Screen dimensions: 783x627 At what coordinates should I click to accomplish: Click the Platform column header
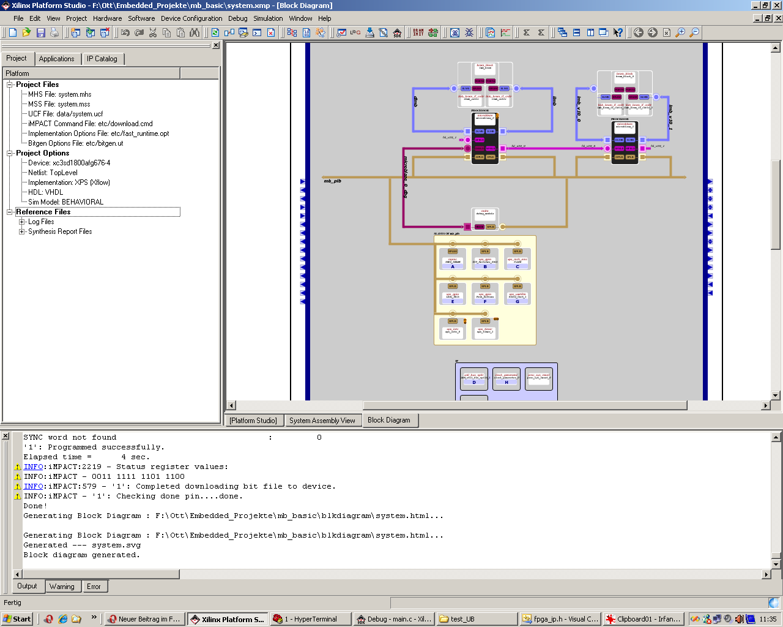92,73
